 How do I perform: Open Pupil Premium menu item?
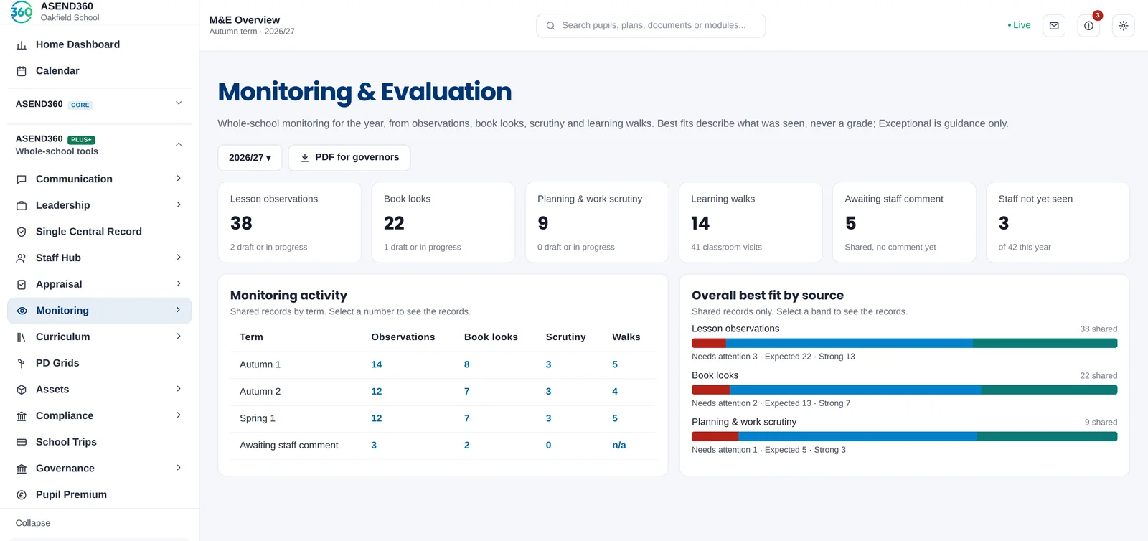click(x=99, y=494)
